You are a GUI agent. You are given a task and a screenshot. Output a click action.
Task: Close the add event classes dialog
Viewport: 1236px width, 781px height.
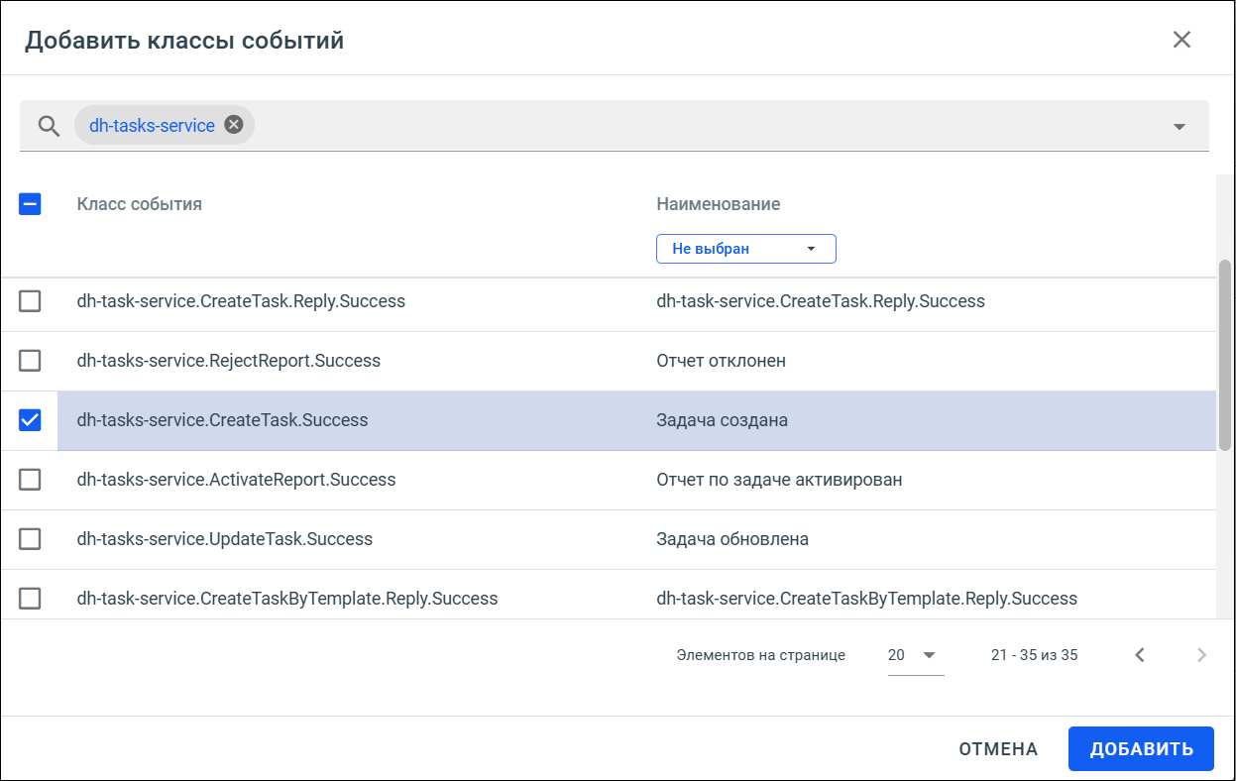pos(1181,40)
